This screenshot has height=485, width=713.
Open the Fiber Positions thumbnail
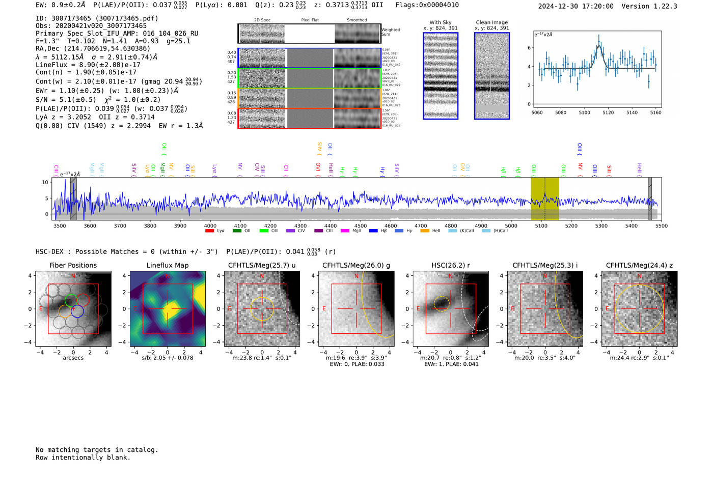73,308
